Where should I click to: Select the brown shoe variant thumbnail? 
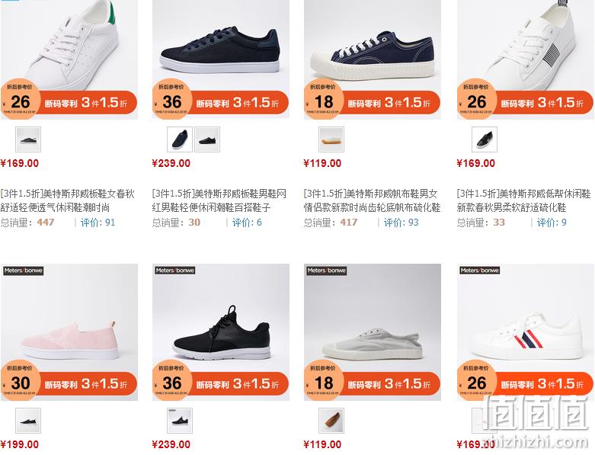(331, 421)
